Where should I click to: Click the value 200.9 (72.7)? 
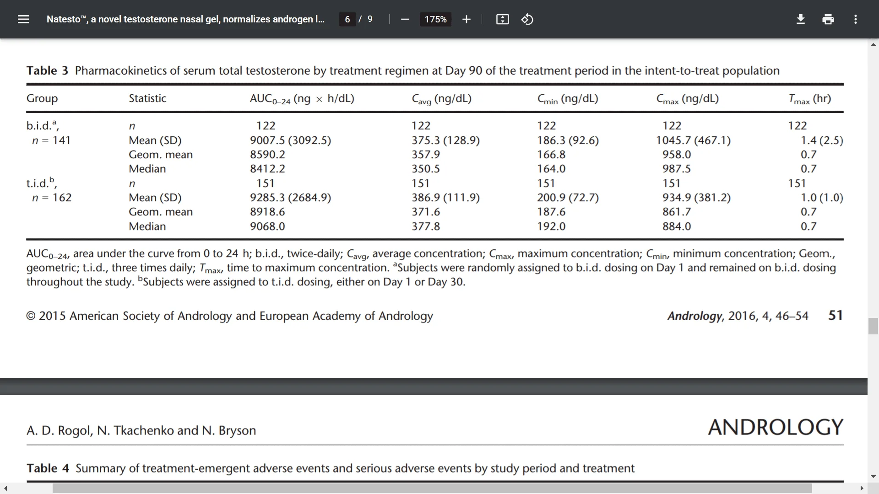[x=568, y=198]
